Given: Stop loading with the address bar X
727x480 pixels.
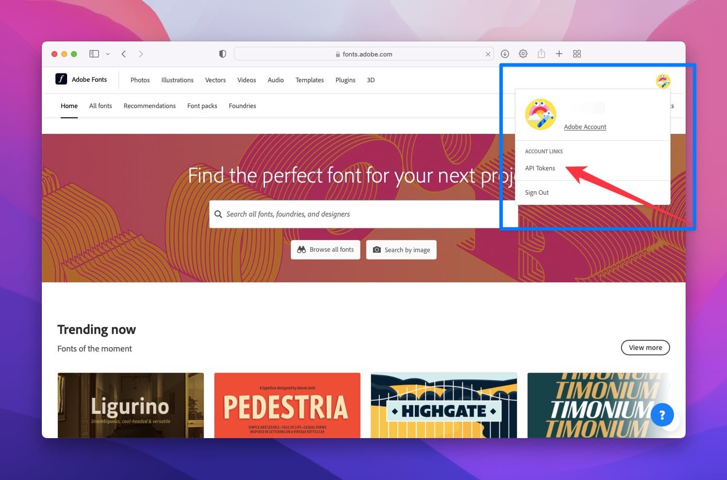Looking at the screenshot, I should point(488,55).
